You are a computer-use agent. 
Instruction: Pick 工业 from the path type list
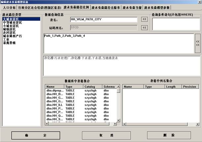[x=6, y=39]
